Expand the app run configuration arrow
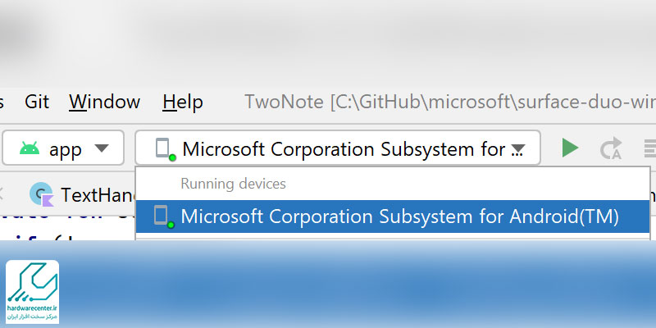This screenshot has width=656, height=328. coord(101,148)
